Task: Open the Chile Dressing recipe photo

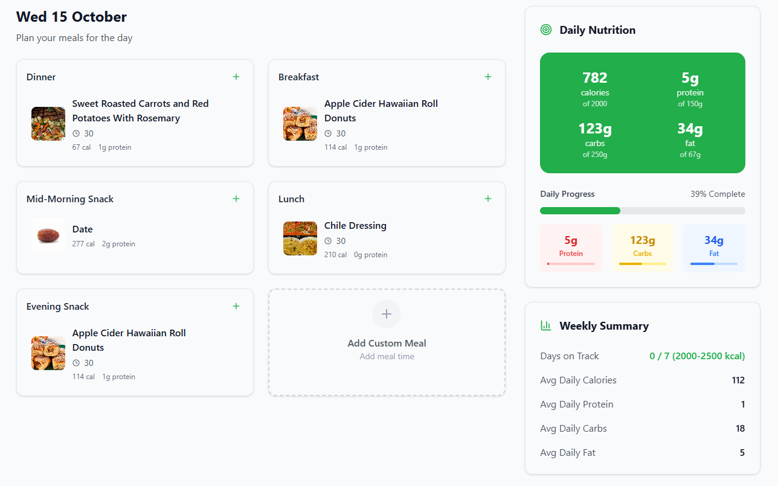Action: pos(300,238)
